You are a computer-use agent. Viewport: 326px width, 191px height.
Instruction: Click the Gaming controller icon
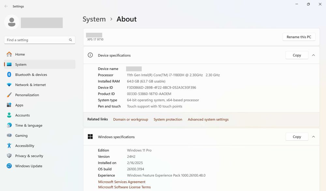[x=9, y=135]
